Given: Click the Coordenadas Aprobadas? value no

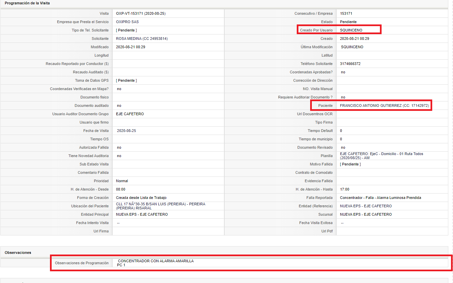Looking at the screenshot, I should (343, 72).
